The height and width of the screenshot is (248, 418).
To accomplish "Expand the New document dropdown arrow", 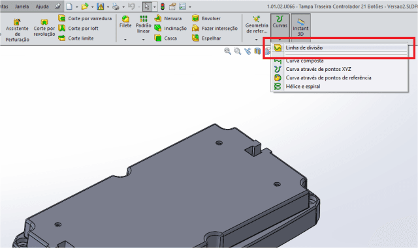I will pyautogui.click(x=77, y=7).
